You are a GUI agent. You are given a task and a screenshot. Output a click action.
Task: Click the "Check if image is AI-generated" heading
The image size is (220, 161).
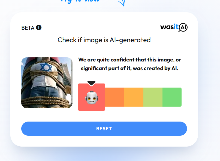[x=104, y=40]
